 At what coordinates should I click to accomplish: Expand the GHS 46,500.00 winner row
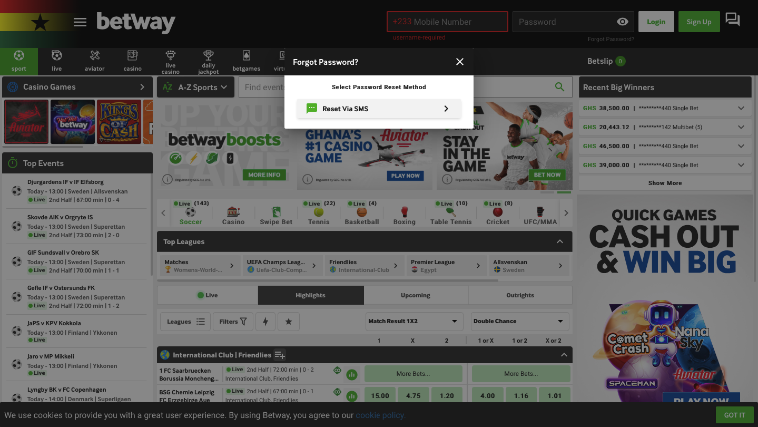pyautogui.click(x=665, y=146)
